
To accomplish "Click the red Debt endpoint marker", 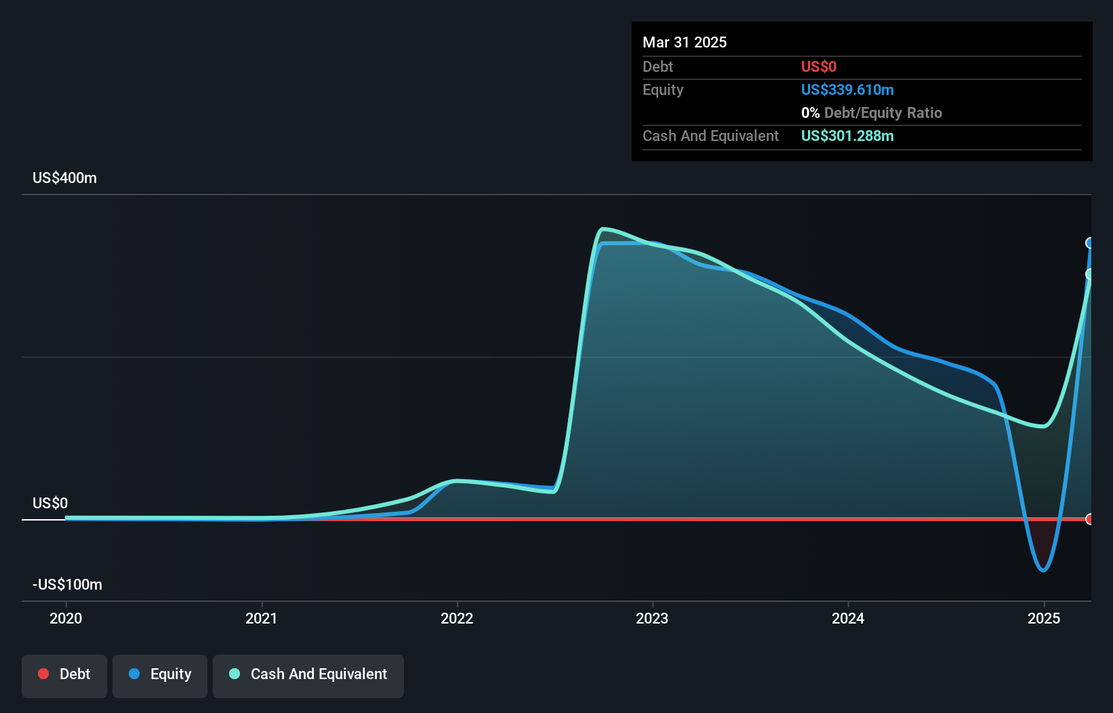I will point(1090,519).
